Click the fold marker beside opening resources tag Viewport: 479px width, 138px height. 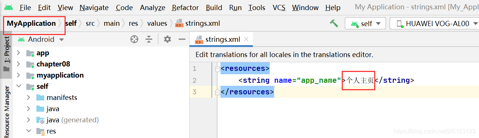pos(217,69)
